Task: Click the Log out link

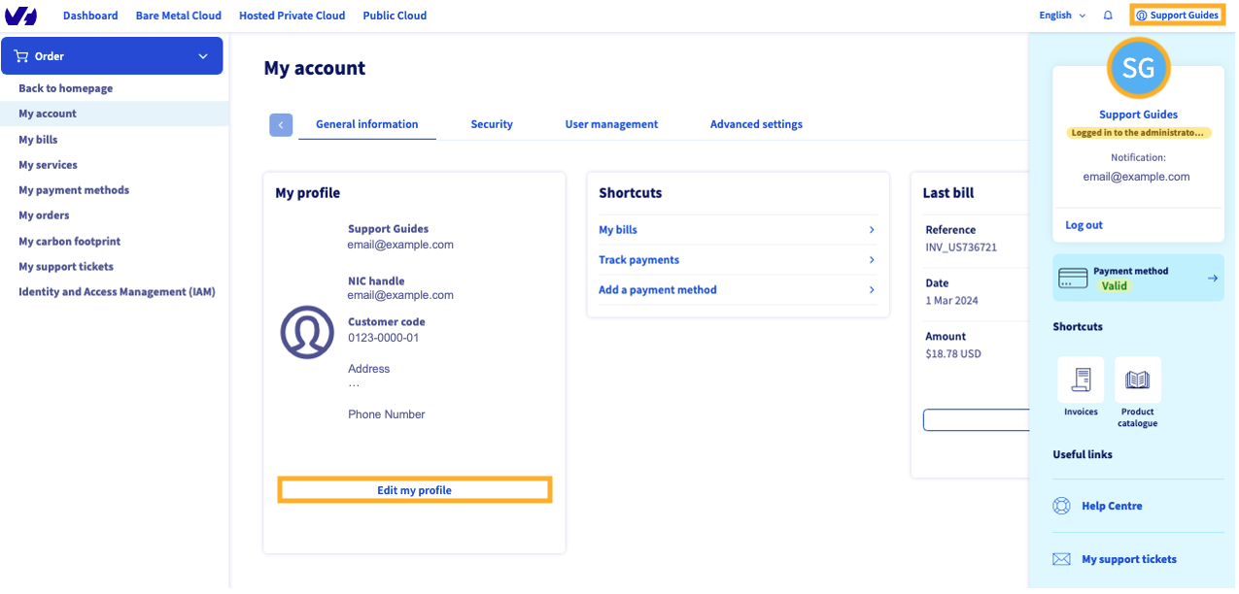Action: pos(1084,225)
